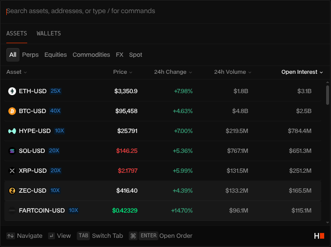Sort by Price column header
Viewport: 331px width, 247px height.
point(122,72)
